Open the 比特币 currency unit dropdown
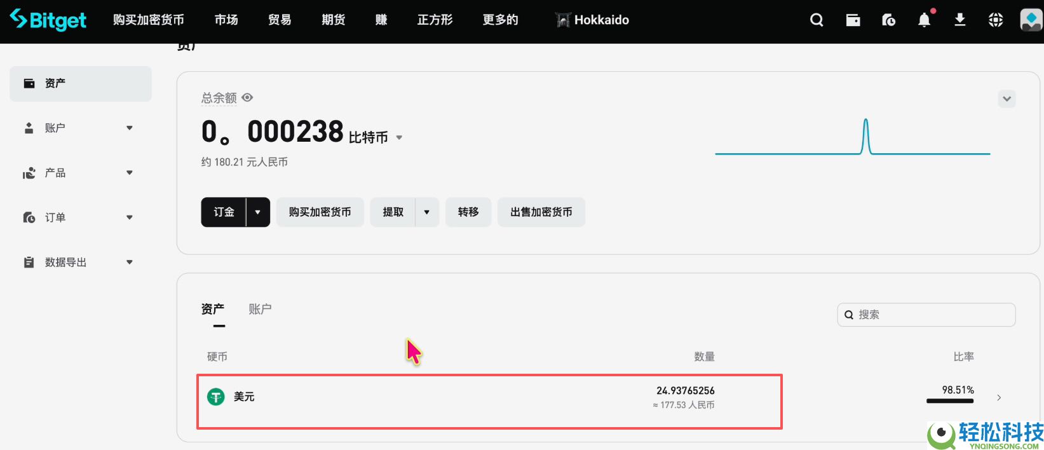The image size is (1044, 450). (x=399, y=137)
